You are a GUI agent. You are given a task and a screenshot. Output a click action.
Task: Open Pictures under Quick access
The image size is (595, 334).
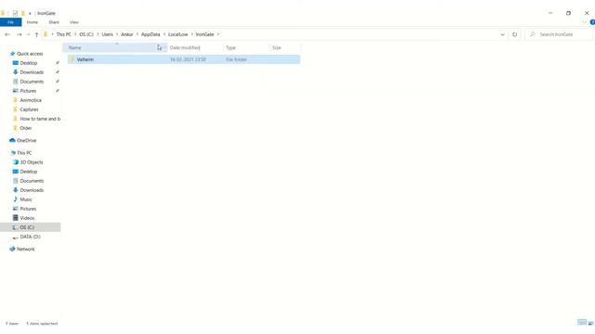point(28,91)
